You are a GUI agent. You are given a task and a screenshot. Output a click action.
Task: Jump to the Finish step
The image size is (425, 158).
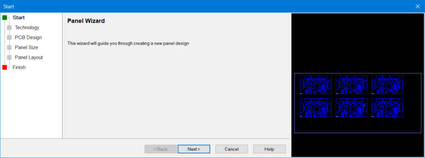pyautogui.click(x=19, y=67)
